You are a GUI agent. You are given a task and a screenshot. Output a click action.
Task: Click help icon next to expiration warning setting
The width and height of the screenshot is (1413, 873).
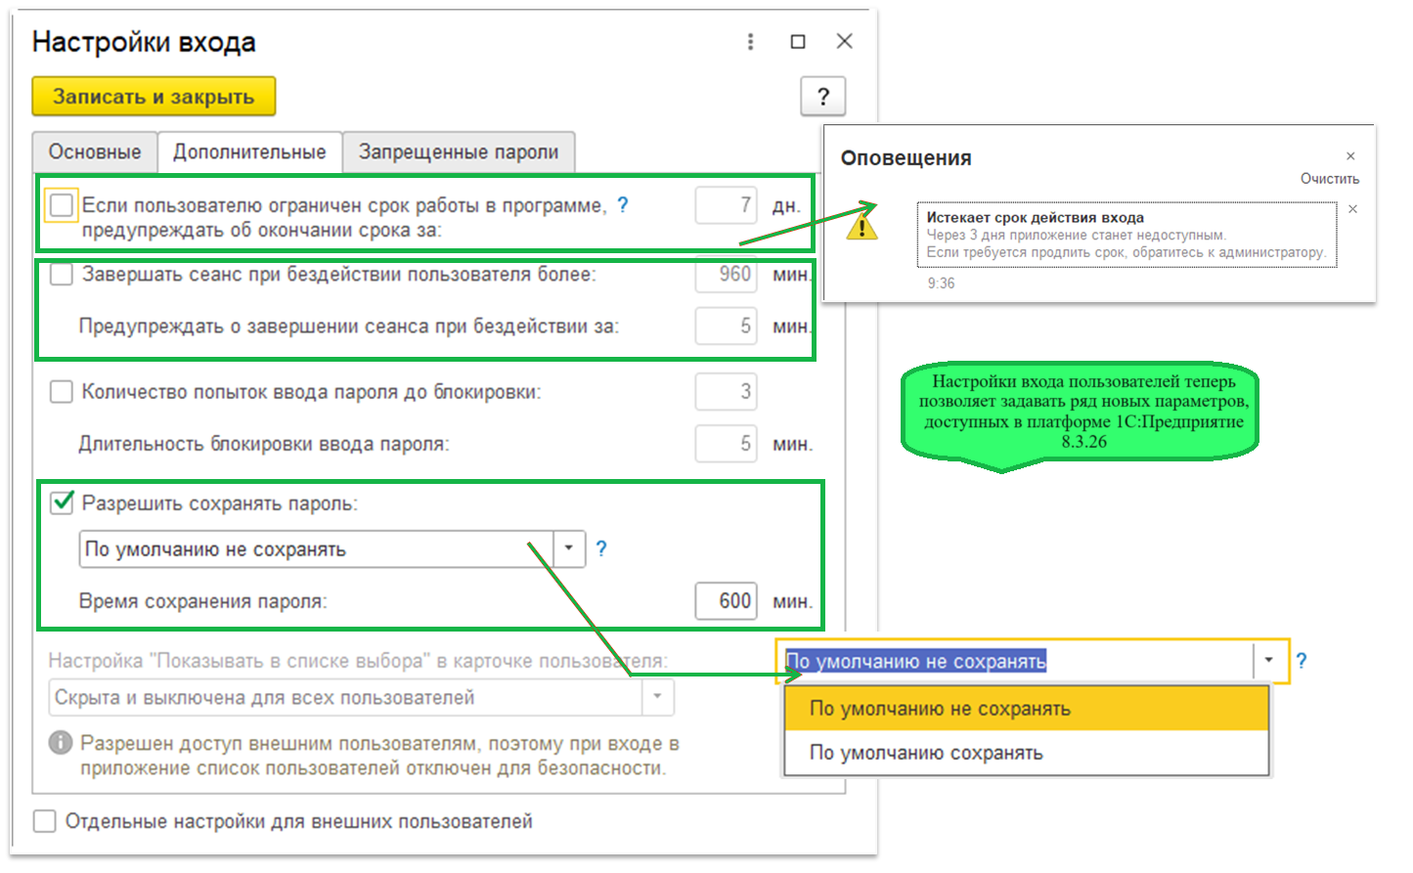tap(623, 204)
